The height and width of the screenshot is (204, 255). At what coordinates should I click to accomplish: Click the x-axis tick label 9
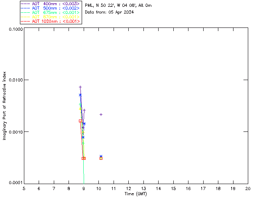[x=84, y=188]
